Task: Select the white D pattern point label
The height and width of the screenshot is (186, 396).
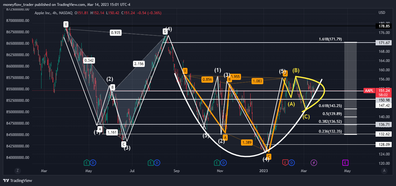Action: [165, 31]
